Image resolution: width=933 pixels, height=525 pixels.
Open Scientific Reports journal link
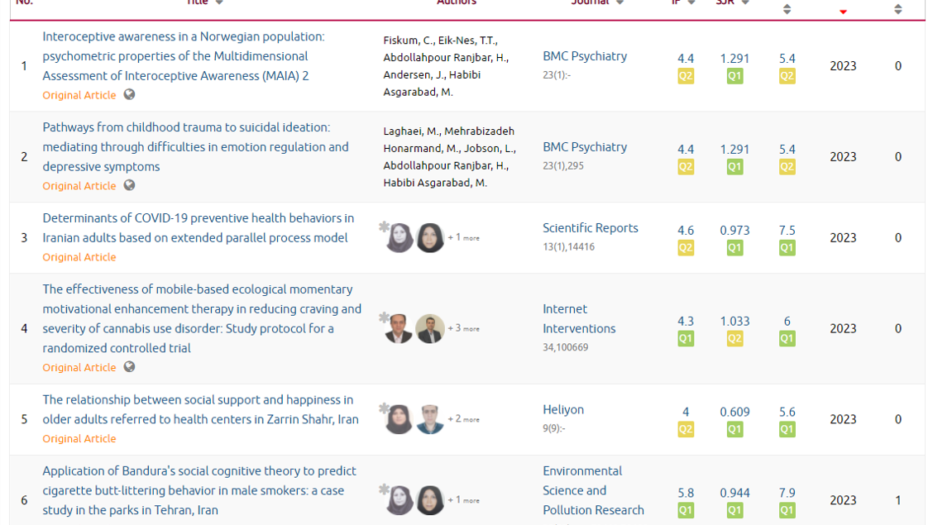click(x=591, y=228)
